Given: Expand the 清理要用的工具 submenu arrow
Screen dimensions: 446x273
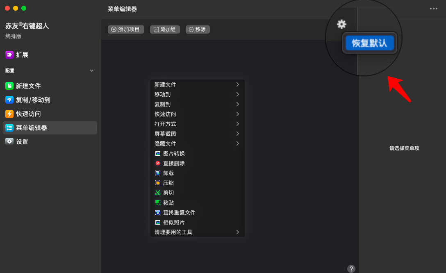Looking at the screenshot, I should coord(238,232).
